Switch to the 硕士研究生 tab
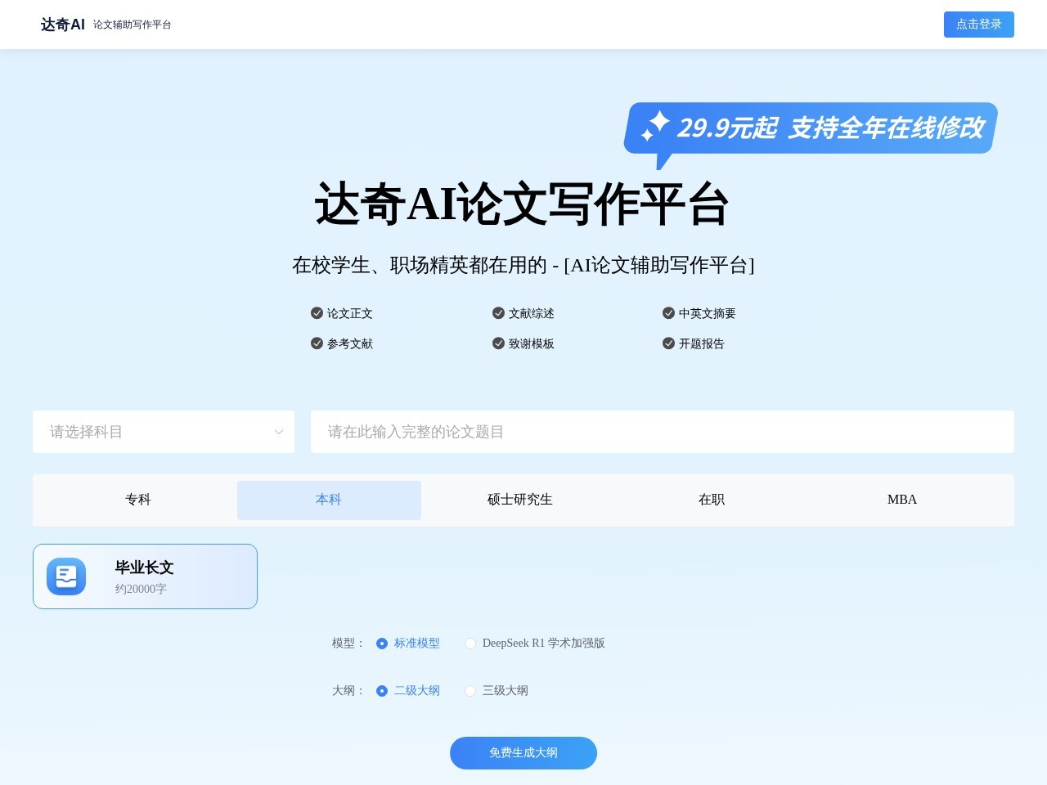Image resolution: width=1047 pixels, height=785 pixels. click(x=519, y=500)
